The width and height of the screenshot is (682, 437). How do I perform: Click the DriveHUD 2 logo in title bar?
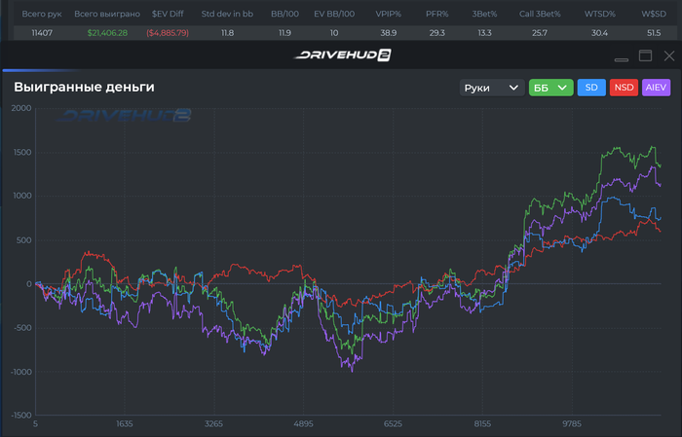(x=339, y=55)
